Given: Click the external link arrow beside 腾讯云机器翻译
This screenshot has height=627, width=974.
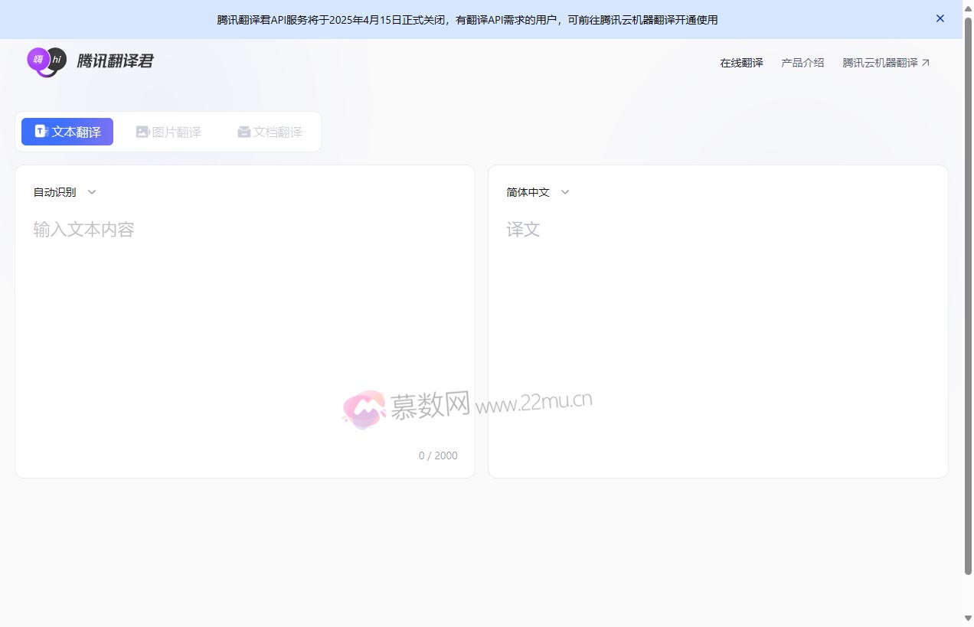Looking at the screenshot, I should [926, 62].
